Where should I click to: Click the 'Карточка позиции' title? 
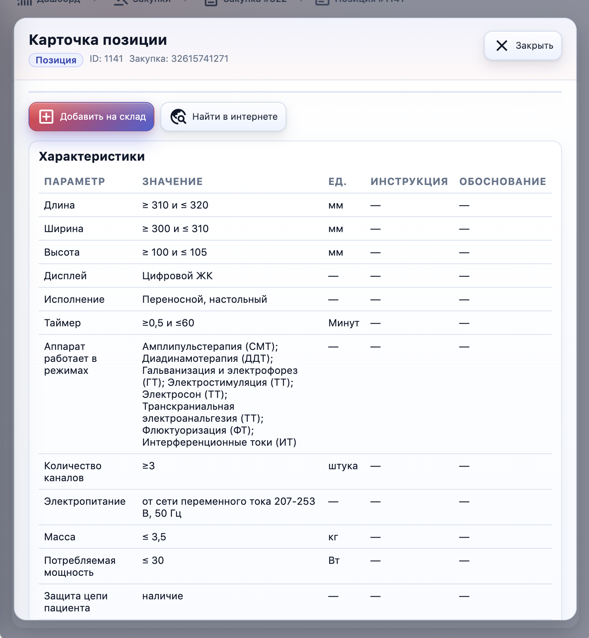point(98,40)
